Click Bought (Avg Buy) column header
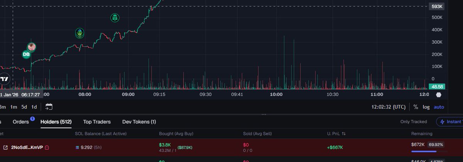The width and height of the screenshot is (463, 162). coord(176,133)
